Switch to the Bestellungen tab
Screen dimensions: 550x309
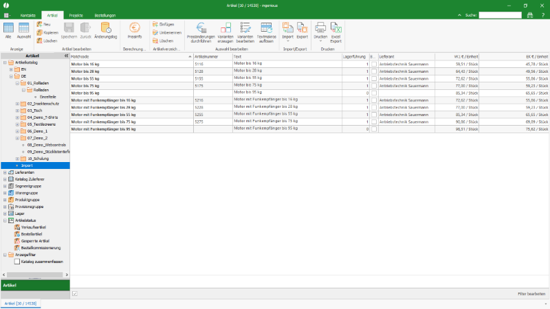point(105,15)
